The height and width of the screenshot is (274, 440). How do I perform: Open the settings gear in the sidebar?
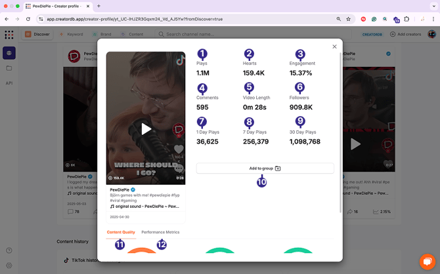pyautogui.click(x=9, y=265)
